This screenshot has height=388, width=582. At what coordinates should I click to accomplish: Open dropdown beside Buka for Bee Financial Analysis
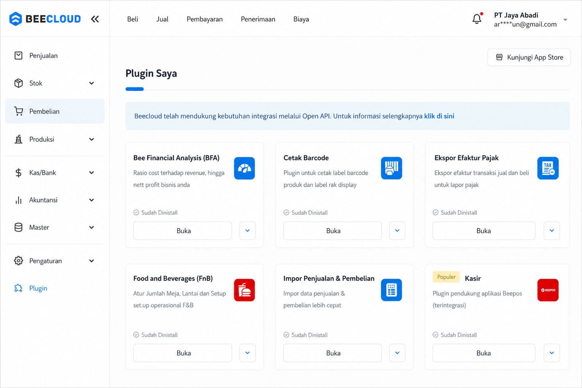[247, 231]
